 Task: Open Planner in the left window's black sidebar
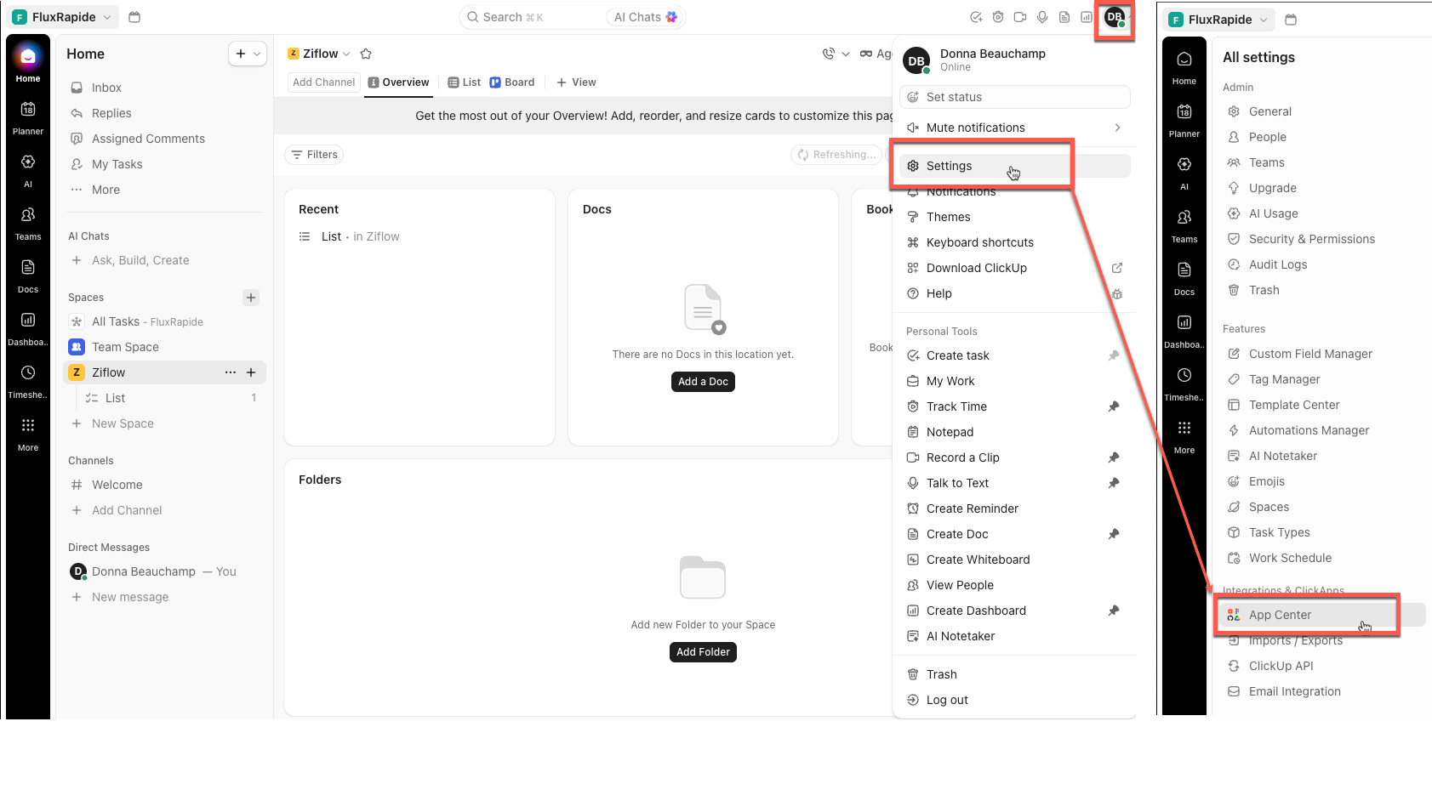pos(28,117)
